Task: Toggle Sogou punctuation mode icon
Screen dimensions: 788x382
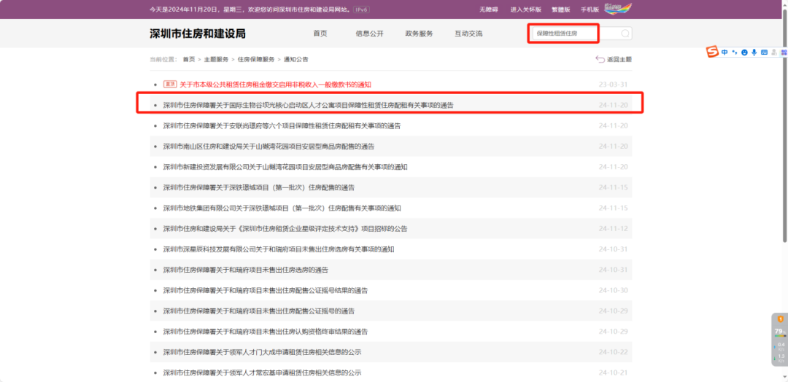Action: [734, 52]
